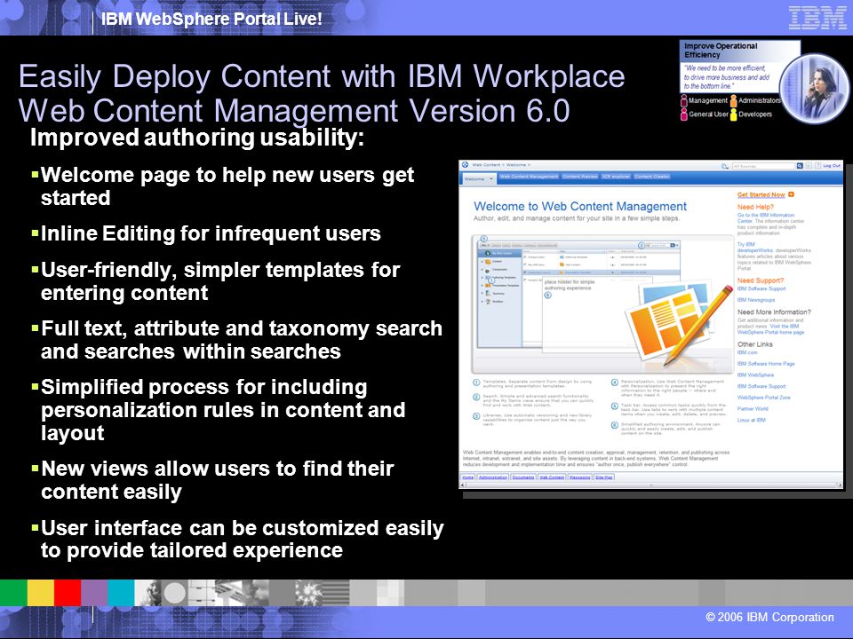
Task: Open the Administration footer link
Action: (493, 477)
